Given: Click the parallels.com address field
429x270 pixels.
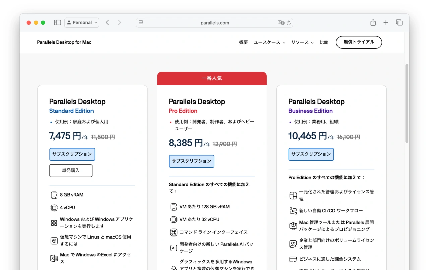Looking at the screenshot, I should click(214, 23).
